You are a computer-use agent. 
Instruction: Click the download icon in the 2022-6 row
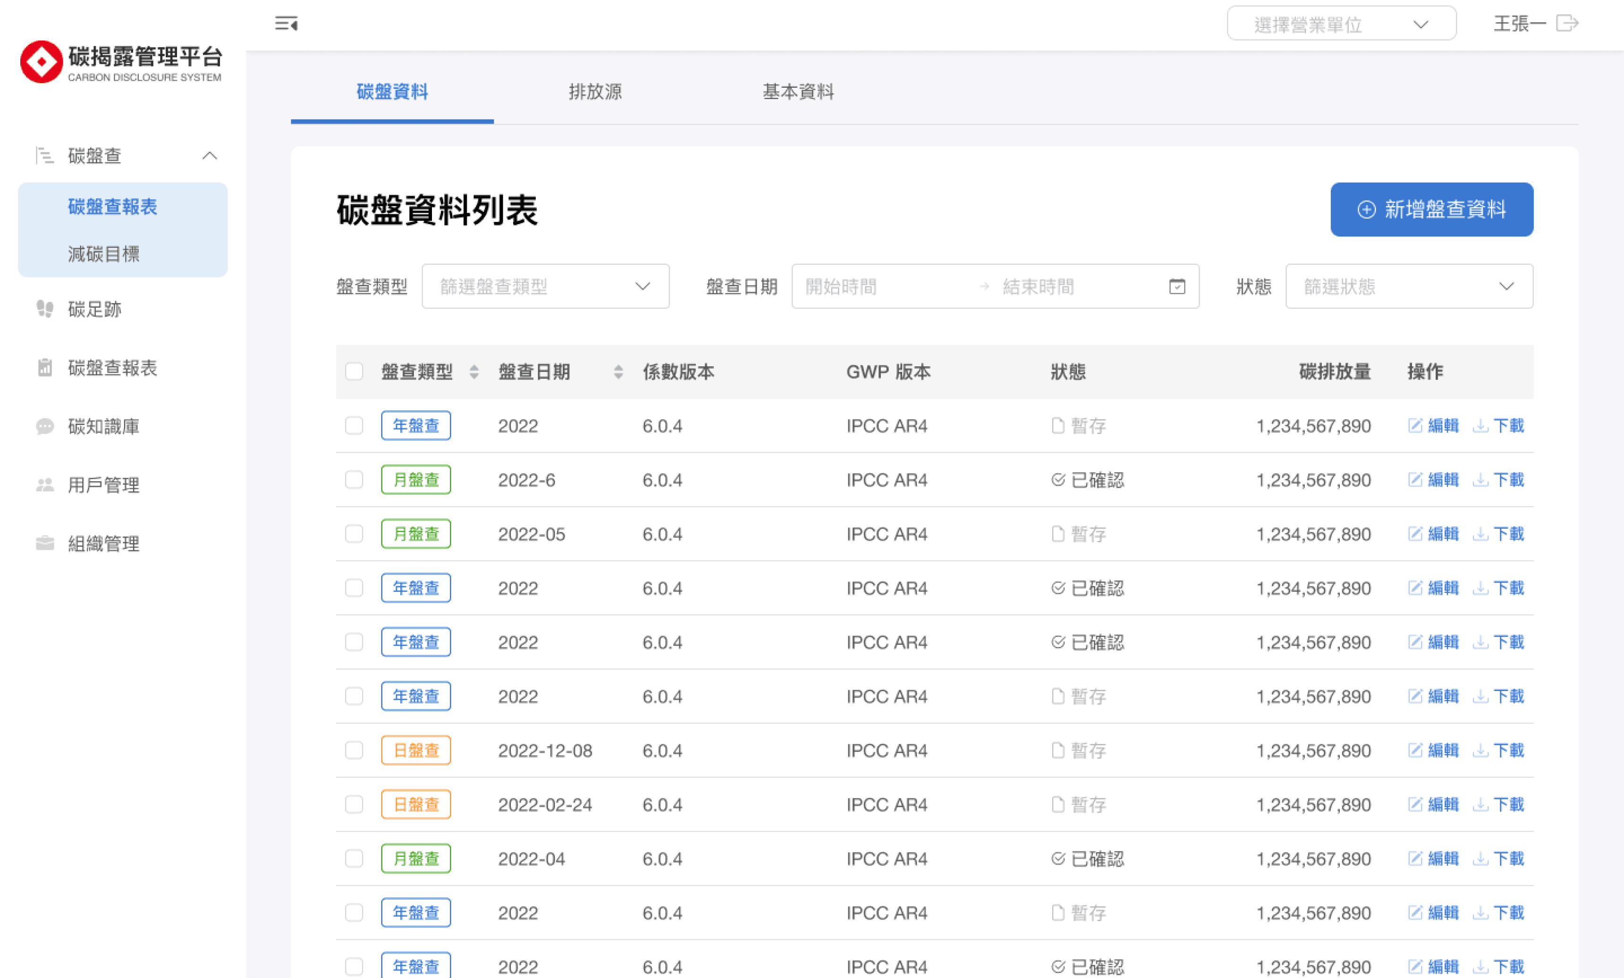click(1480, 480)
